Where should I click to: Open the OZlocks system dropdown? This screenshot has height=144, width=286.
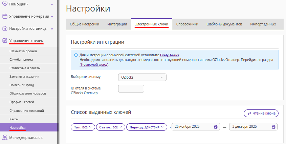pos(142,77)
